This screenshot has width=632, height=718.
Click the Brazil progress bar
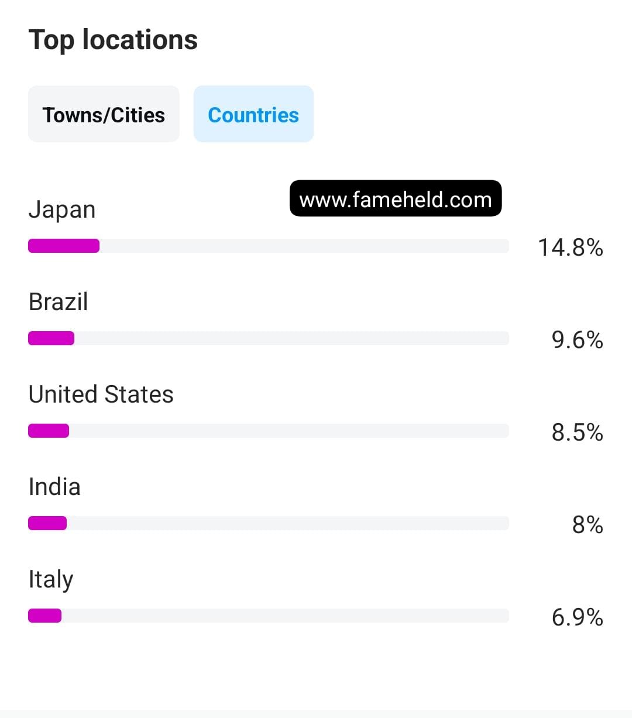269,338
